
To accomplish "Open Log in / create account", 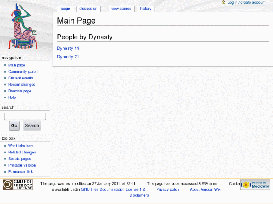I will tap(247, 3).
